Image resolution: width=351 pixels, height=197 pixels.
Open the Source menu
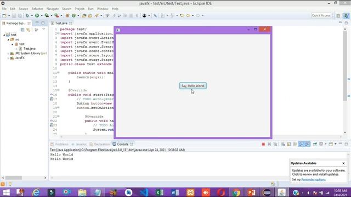(23, 9)
